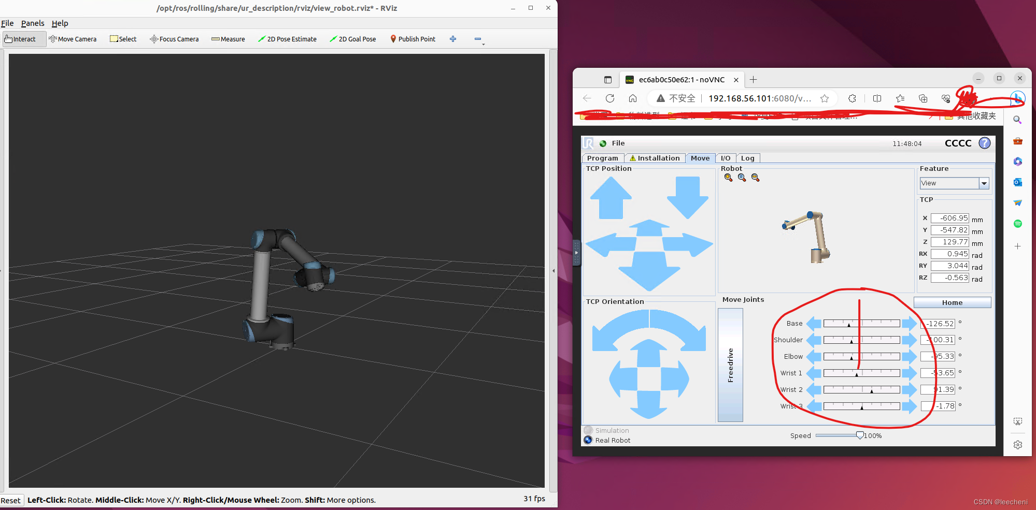
Task: Click the blue minus remove-tool icon
Action: click(478, 39)
